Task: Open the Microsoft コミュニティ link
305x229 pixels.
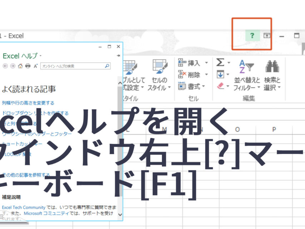Action: [x=46, y=213]
